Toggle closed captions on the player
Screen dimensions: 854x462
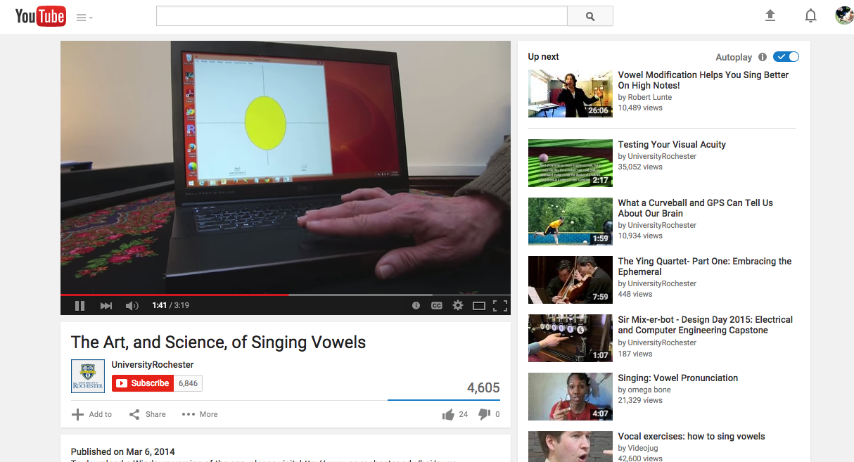437,306
